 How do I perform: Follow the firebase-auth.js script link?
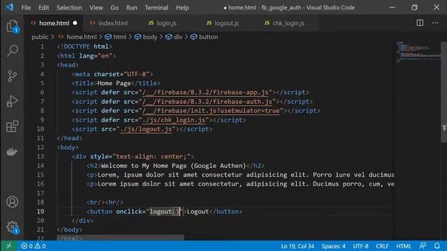207,101
